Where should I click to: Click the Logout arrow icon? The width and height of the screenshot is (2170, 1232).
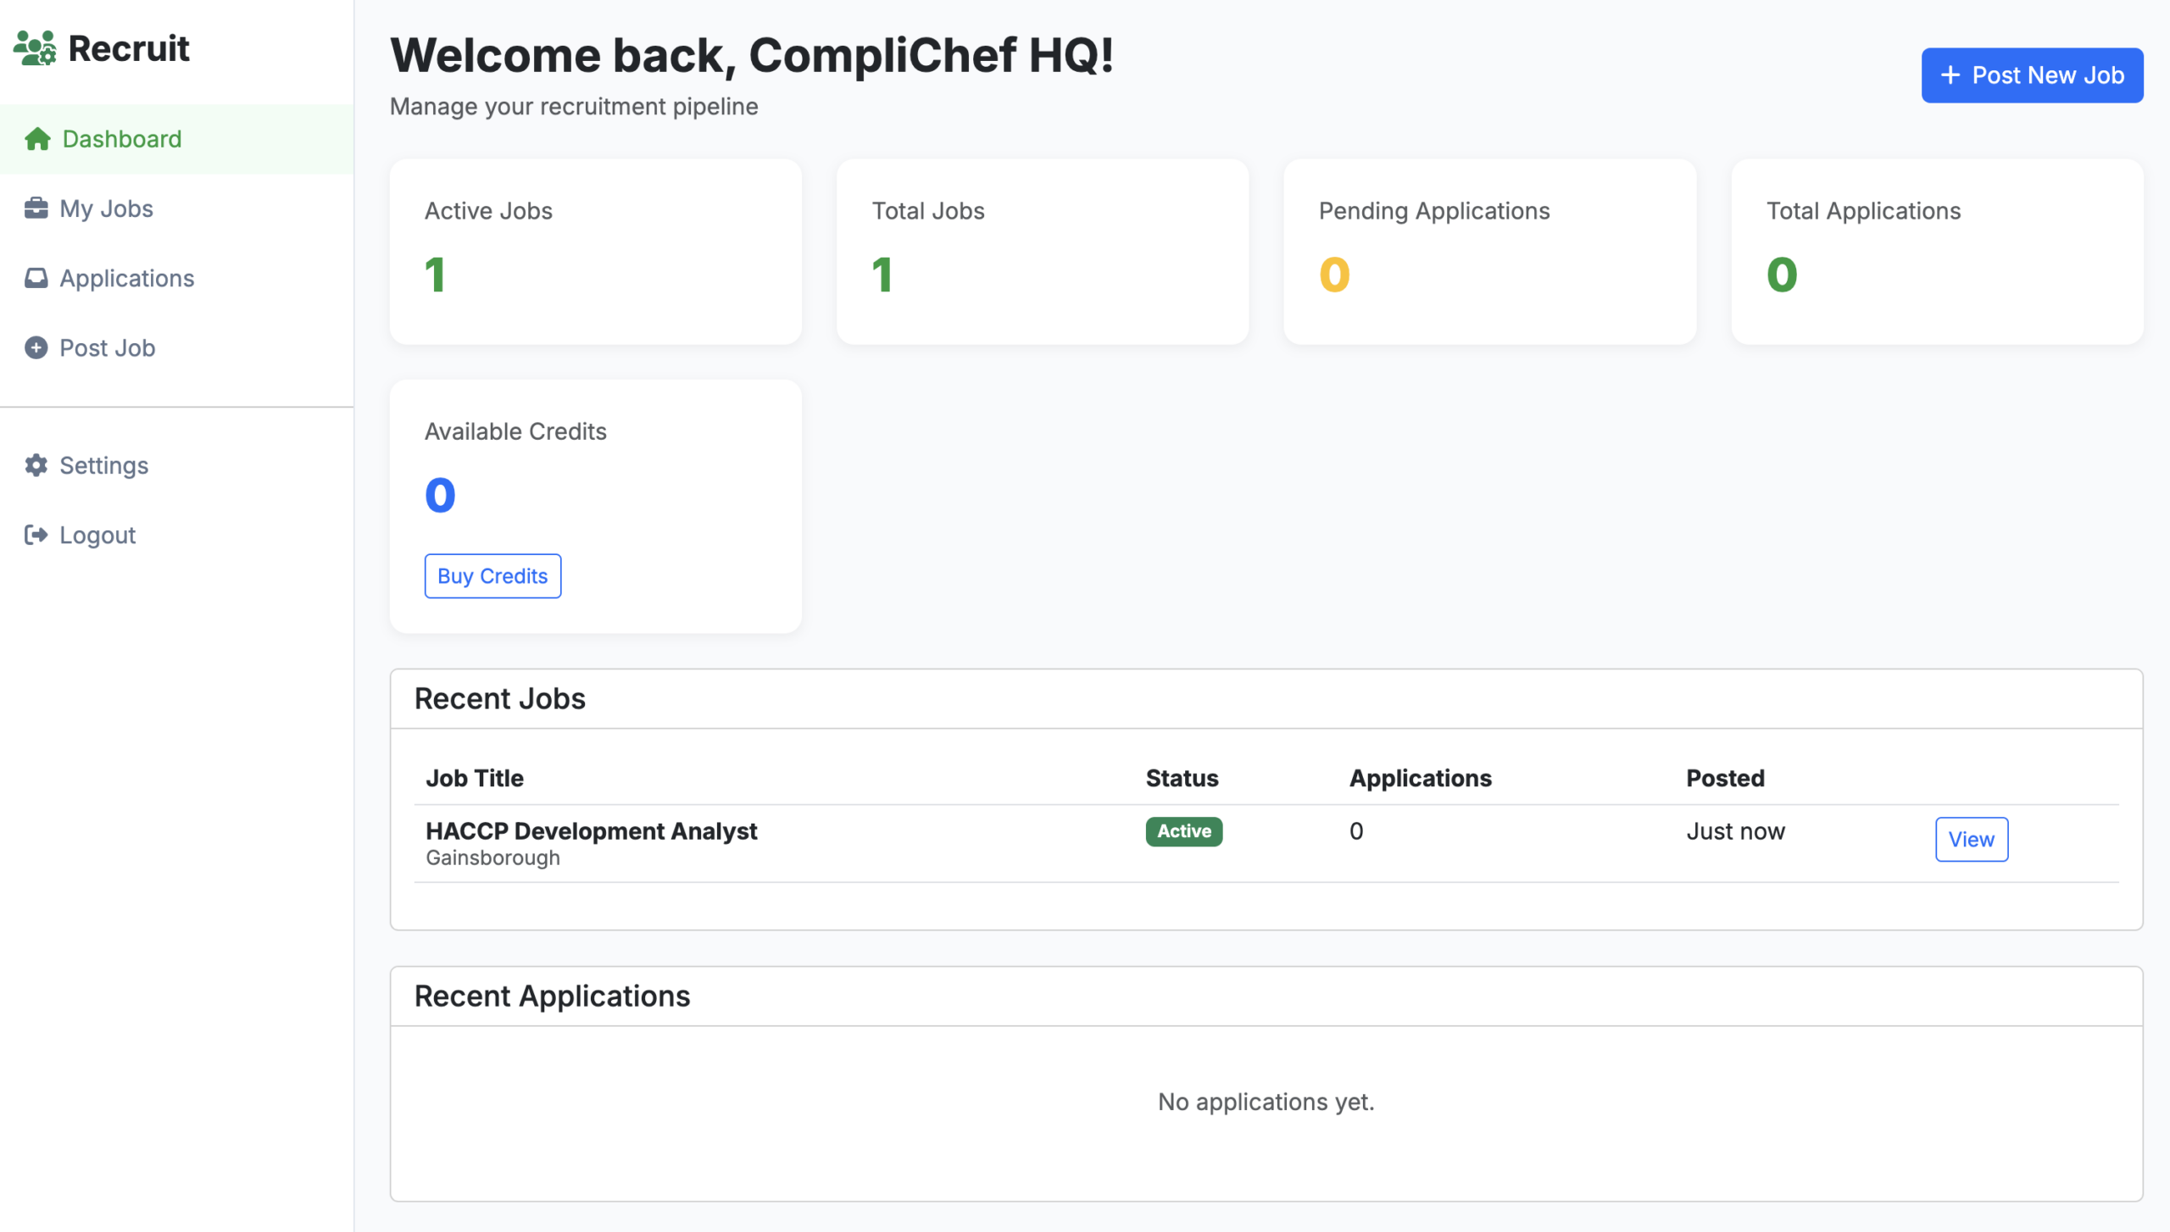[36, 535]
